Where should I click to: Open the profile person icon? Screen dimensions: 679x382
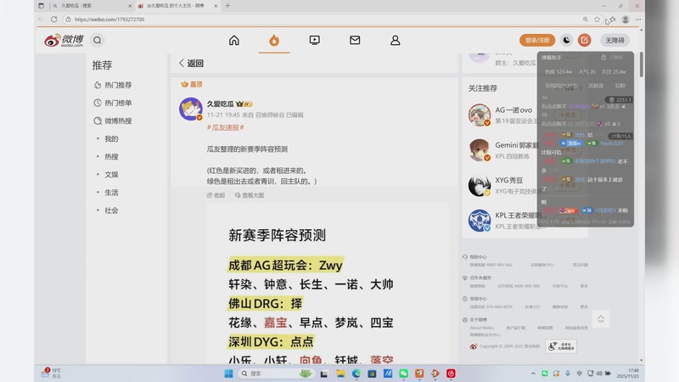pos(395,40)
